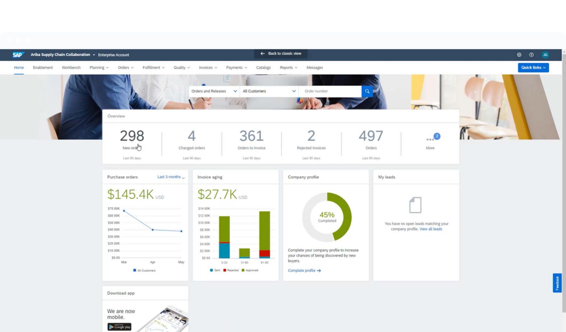Click the Complete profile link
The image size is (566, 332).
[x=304, y=270]
